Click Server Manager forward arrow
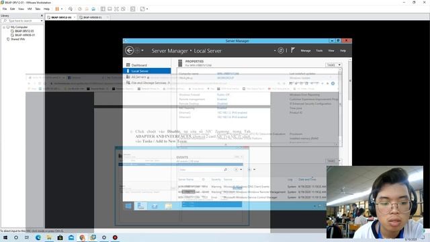This screenshot has height=242, width=430. 137,50
